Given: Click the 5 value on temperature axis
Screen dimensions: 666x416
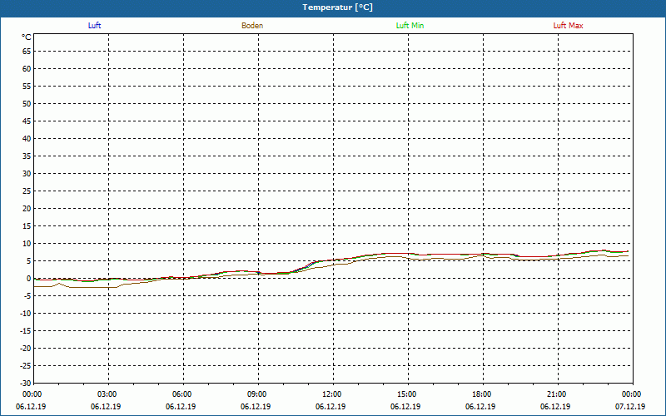Looking at the screenshot, I should (x=29, y=261).
